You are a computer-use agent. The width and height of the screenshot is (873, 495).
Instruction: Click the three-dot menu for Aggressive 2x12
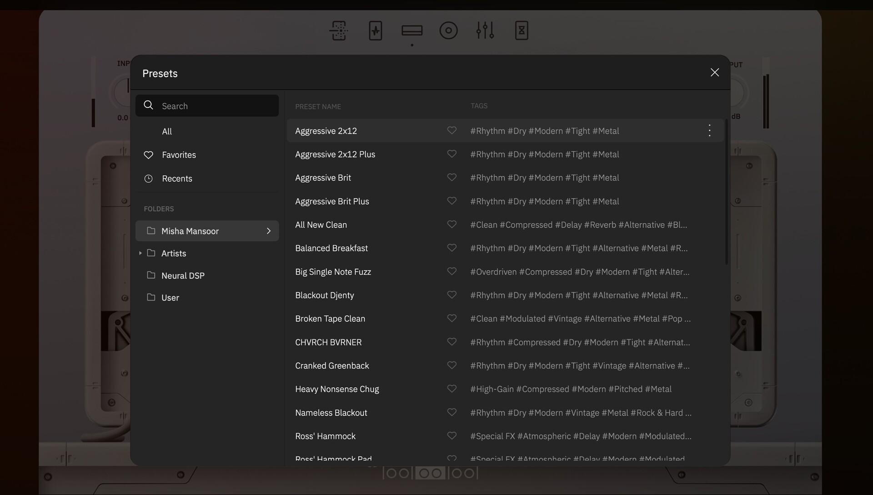709,131
